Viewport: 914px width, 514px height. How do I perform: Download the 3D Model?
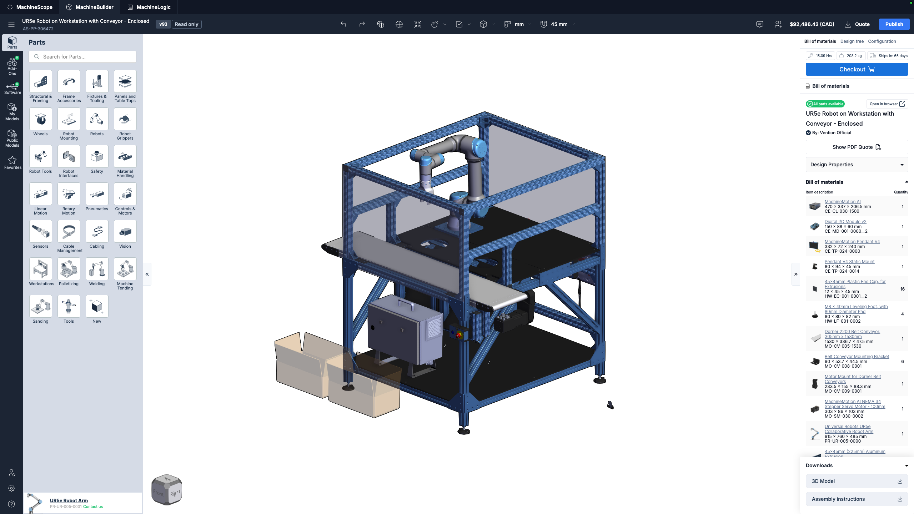[857, 481]
